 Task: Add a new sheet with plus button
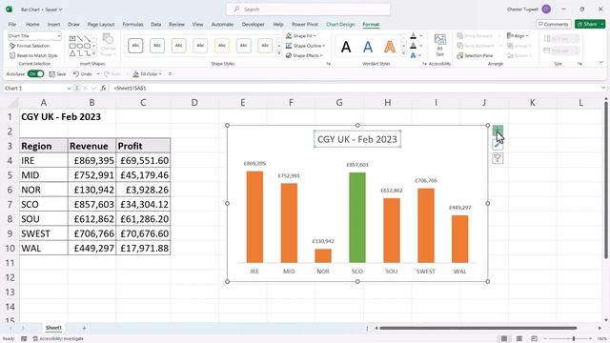tap(84, 328)
